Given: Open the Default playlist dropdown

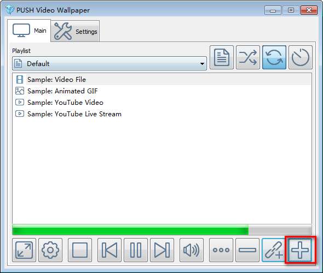Looking at the screenshot, I should coord(109,63).
